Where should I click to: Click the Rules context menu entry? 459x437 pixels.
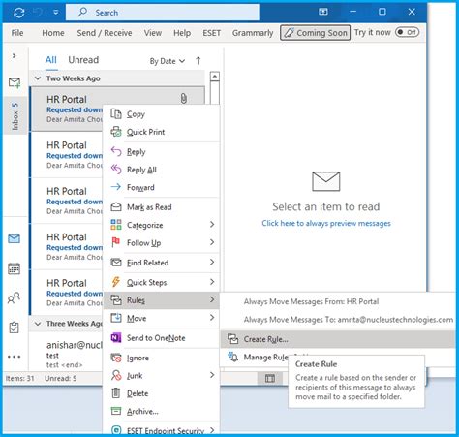(161, 300)
